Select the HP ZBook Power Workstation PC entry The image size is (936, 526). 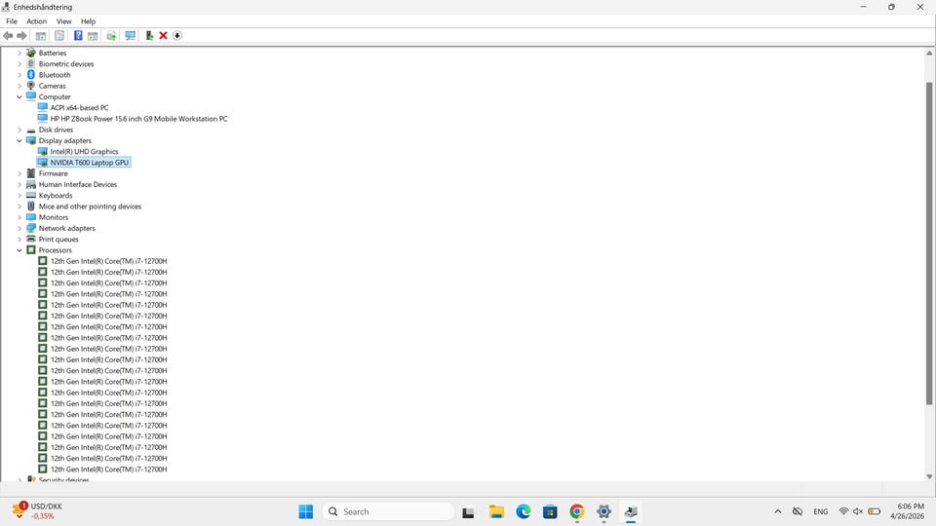[138, 119]
